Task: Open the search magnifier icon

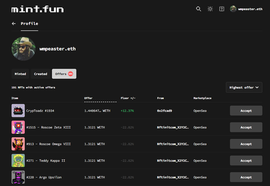Action: [x=198, y=9]
